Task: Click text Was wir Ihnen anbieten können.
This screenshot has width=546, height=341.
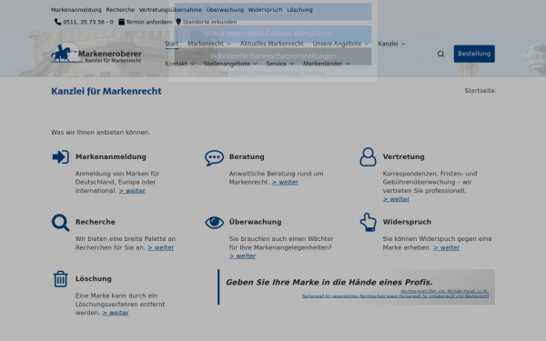Action: coord(101,133)
